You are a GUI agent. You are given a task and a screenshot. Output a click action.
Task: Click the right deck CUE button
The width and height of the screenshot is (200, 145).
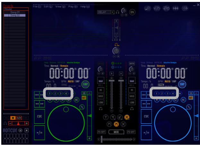pyautogui.click(x=146, y=116)
